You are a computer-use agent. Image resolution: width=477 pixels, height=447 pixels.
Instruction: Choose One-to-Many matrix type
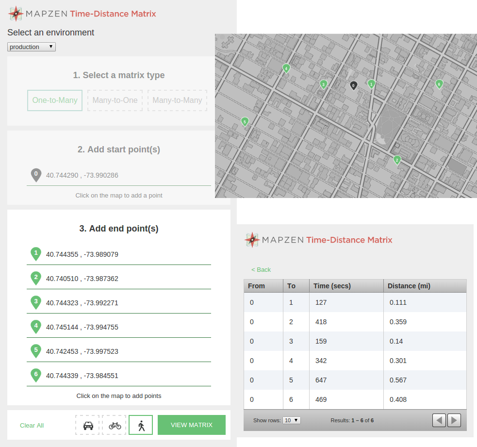click(x=55, y=100)
